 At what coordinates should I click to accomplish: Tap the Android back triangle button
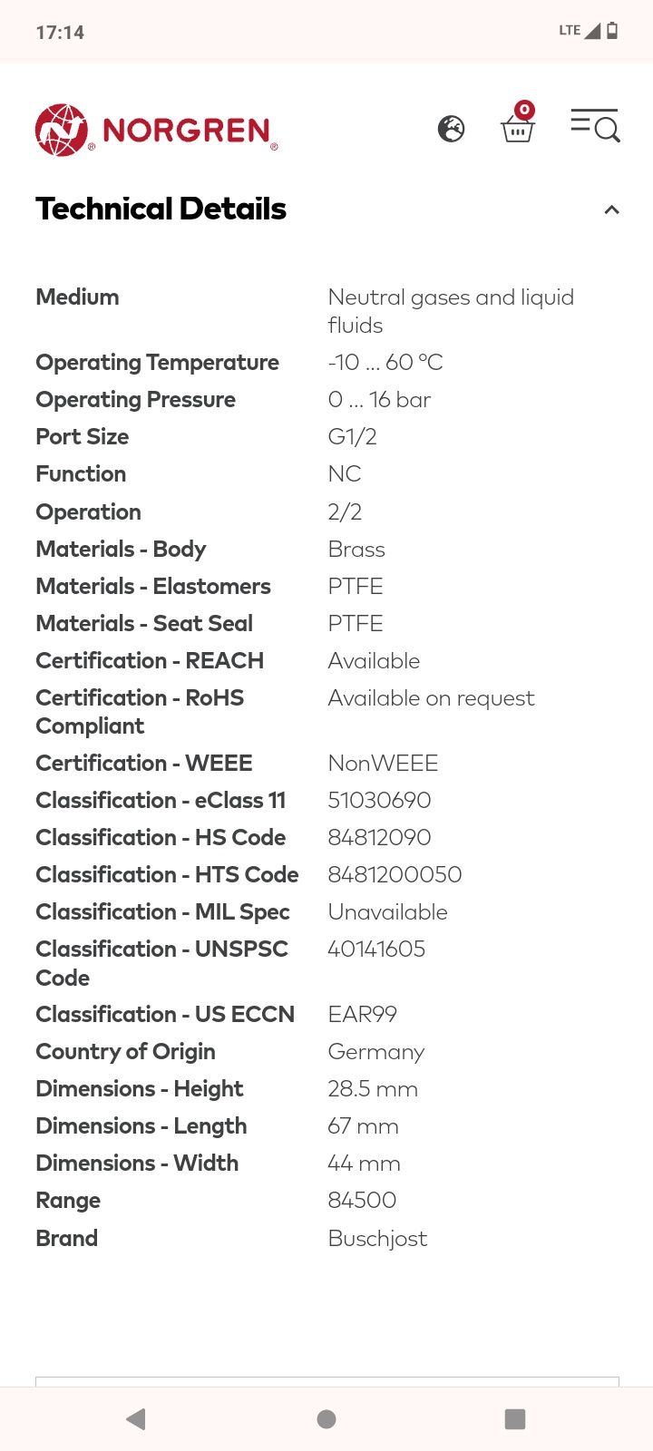click(136, 1419)
